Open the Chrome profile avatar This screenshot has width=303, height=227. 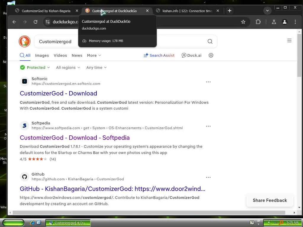[284, 22]
